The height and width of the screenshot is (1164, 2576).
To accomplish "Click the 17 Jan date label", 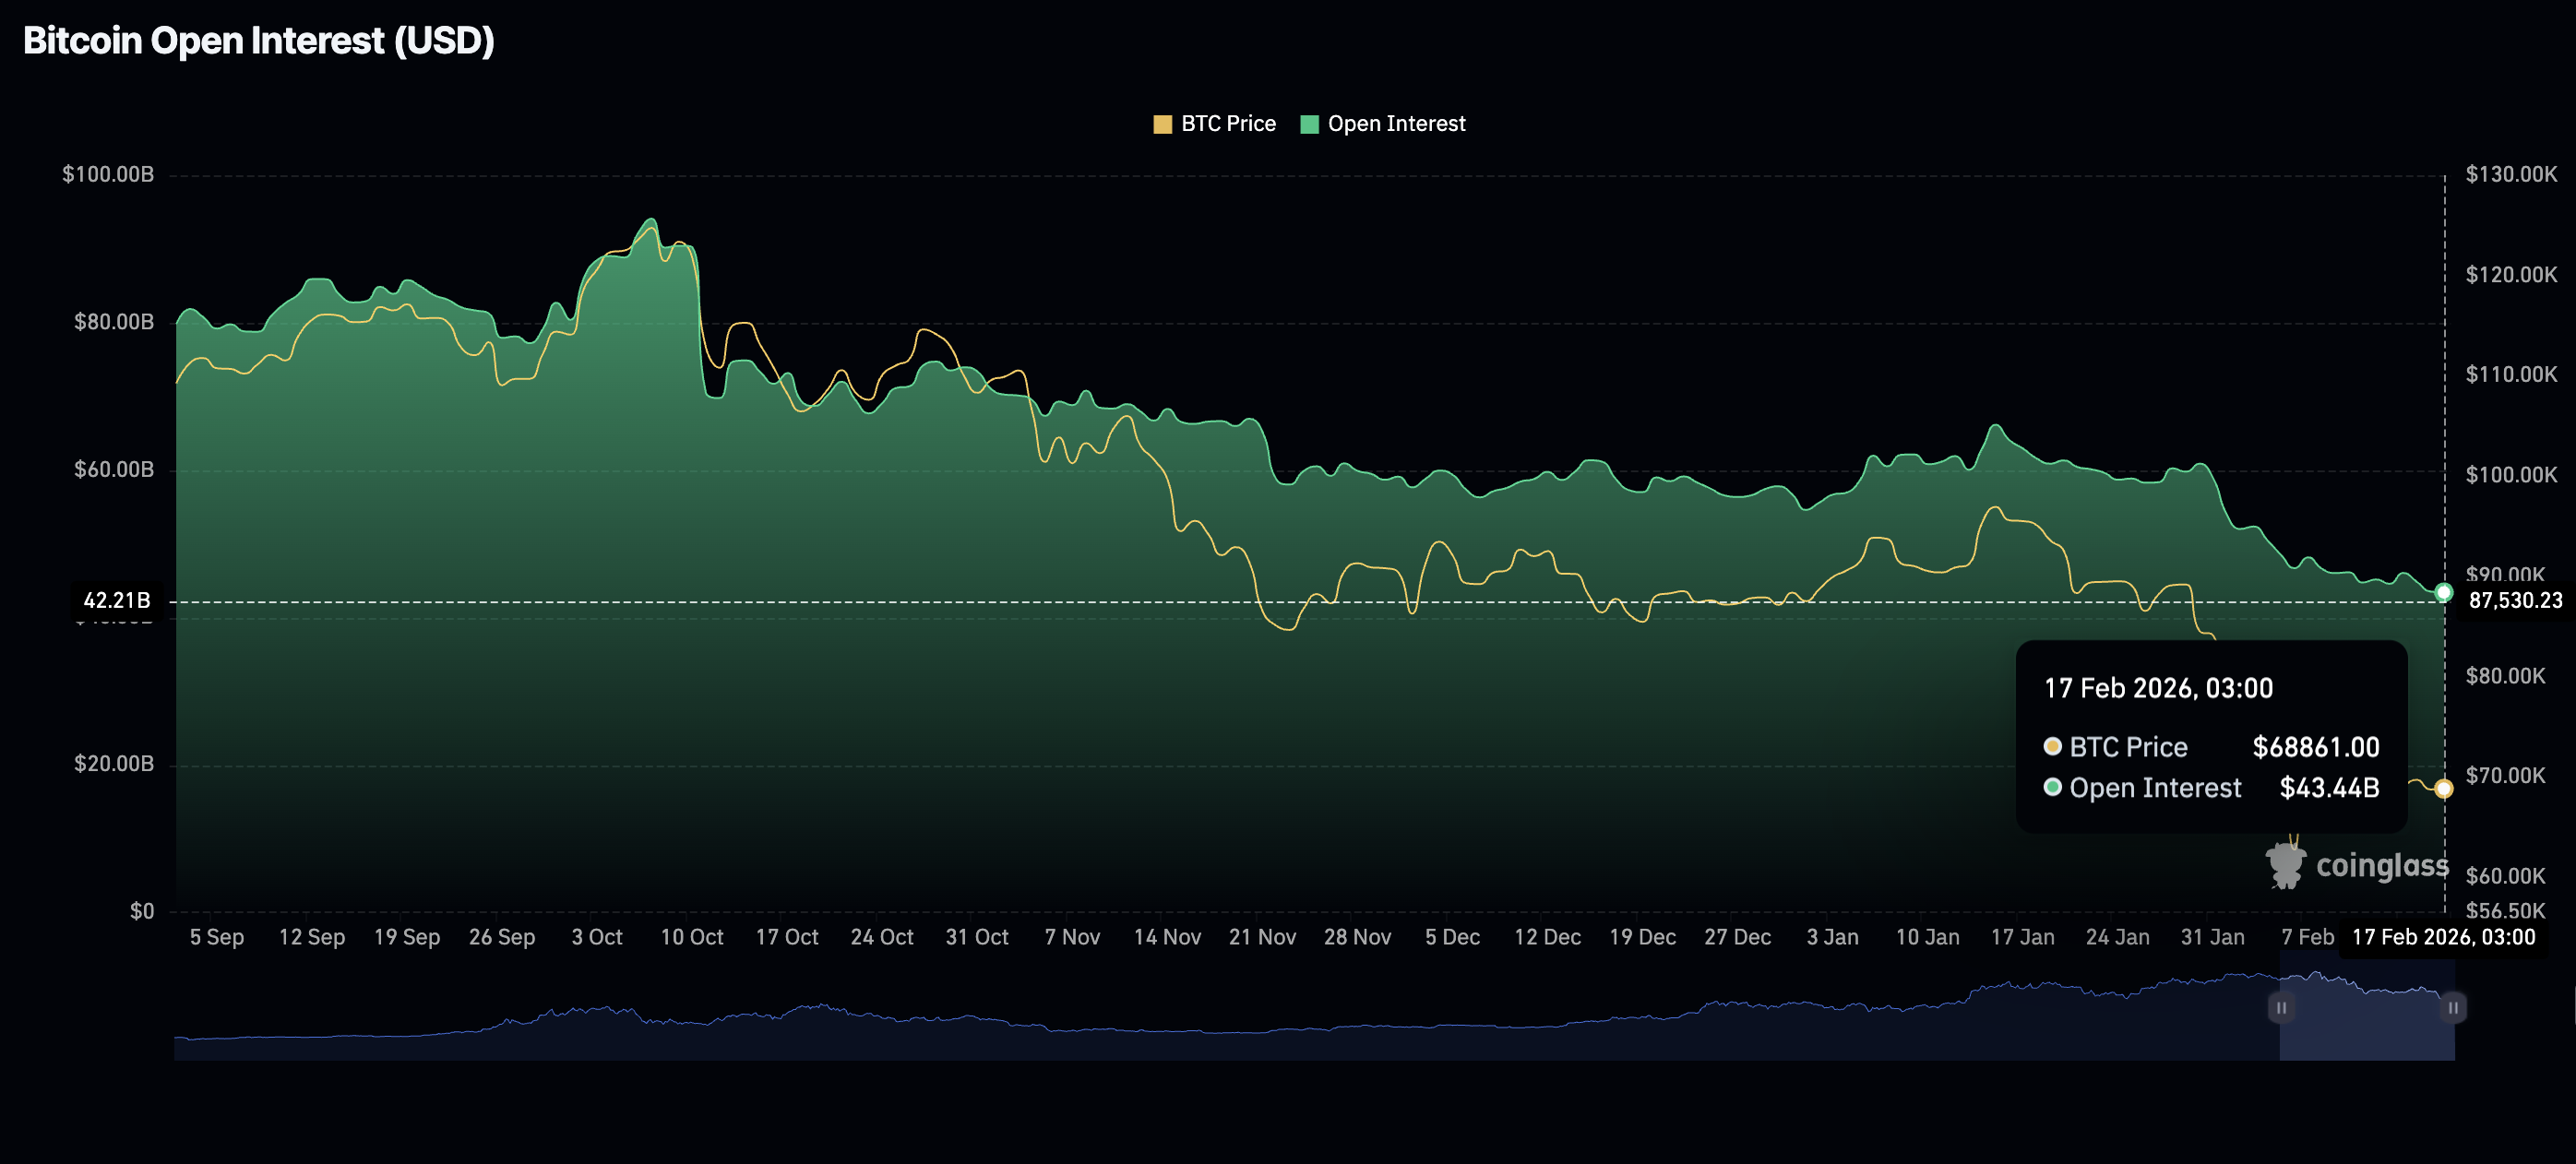I will (2022, 937).
